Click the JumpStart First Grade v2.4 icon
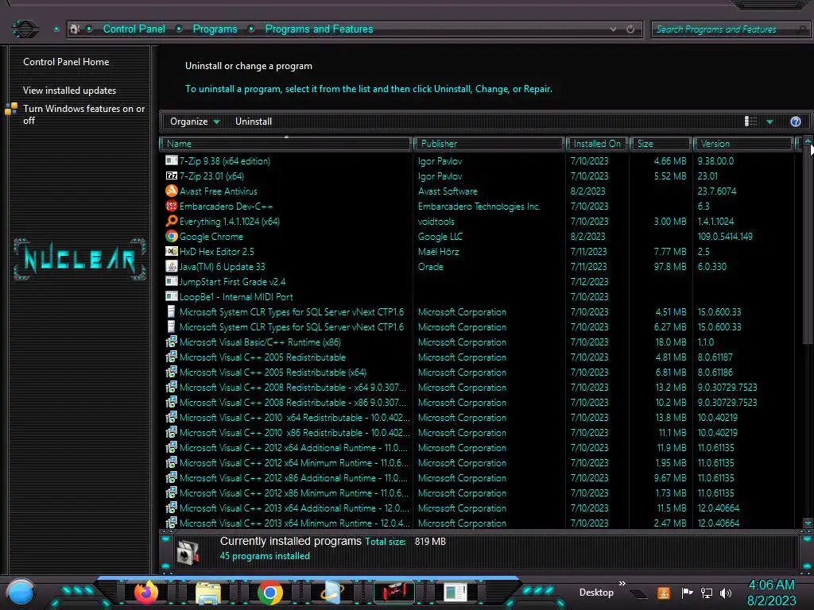Image resolution: width=814 pixels, height=610 pixels. click(172, 281)
